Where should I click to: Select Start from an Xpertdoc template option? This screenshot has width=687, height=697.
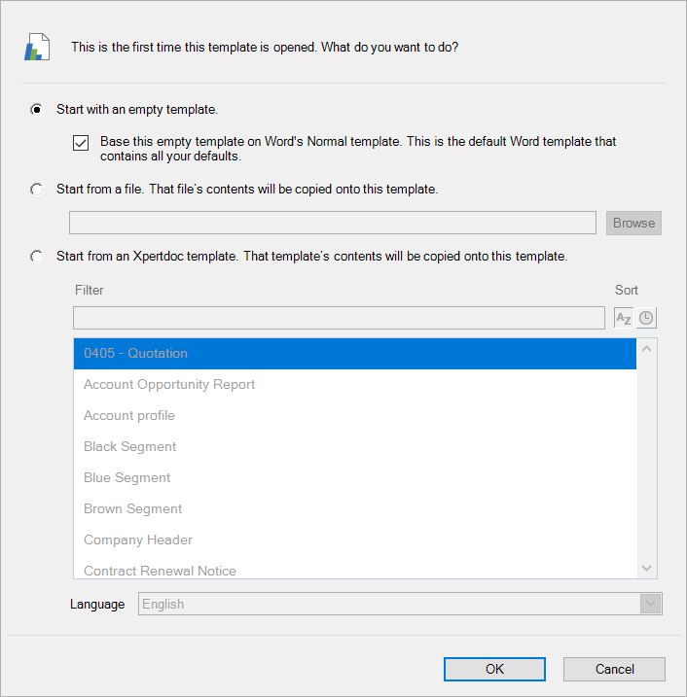(36, 257)
